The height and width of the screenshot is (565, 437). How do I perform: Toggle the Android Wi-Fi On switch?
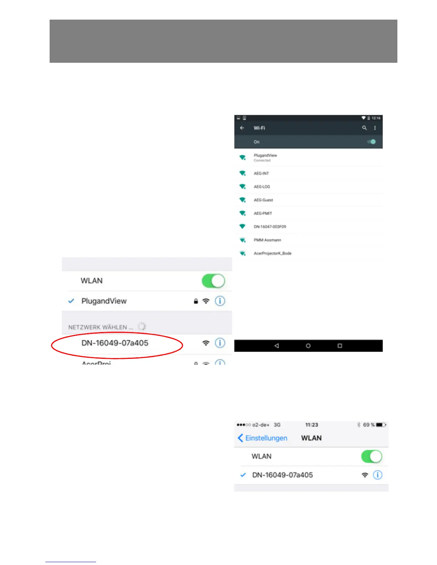click(x=371, y=142)
